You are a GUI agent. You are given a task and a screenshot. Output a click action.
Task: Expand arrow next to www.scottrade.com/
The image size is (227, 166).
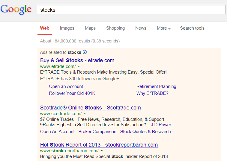[x=85, y=113]
